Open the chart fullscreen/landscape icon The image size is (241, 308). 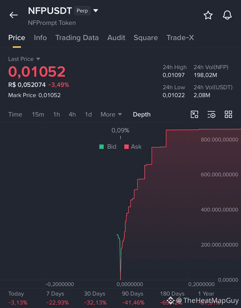(194, 114)
